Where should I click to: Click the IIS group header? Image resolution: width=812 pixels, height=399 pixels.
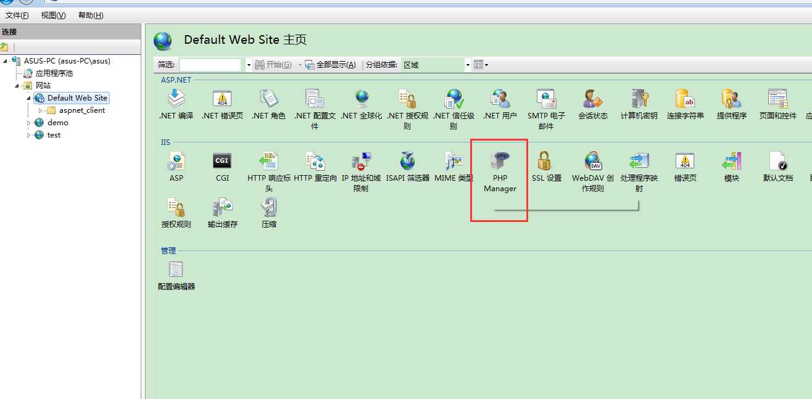[165, 142]
